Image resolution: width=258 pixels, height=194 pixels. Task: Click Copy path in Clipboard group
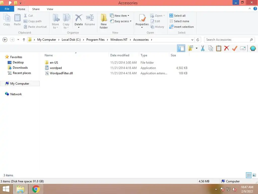tap(33, 21)
